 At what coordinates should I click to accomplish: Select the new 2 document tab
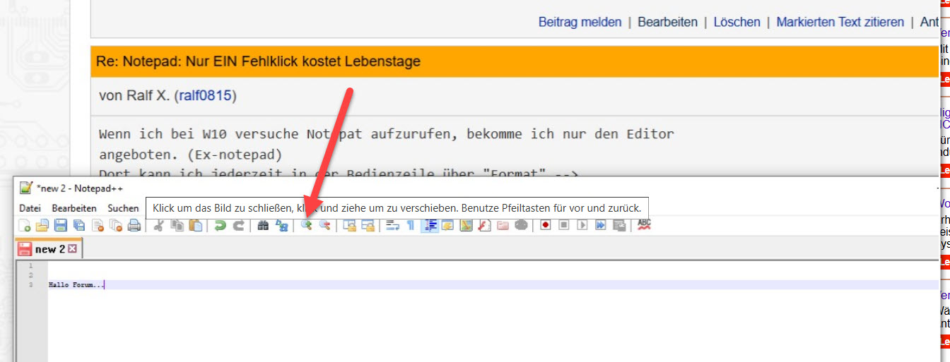click(x=49, y=249)
